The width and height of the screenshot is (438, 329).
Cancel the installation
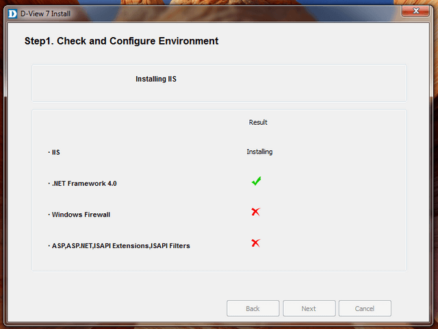click(365, 308)
